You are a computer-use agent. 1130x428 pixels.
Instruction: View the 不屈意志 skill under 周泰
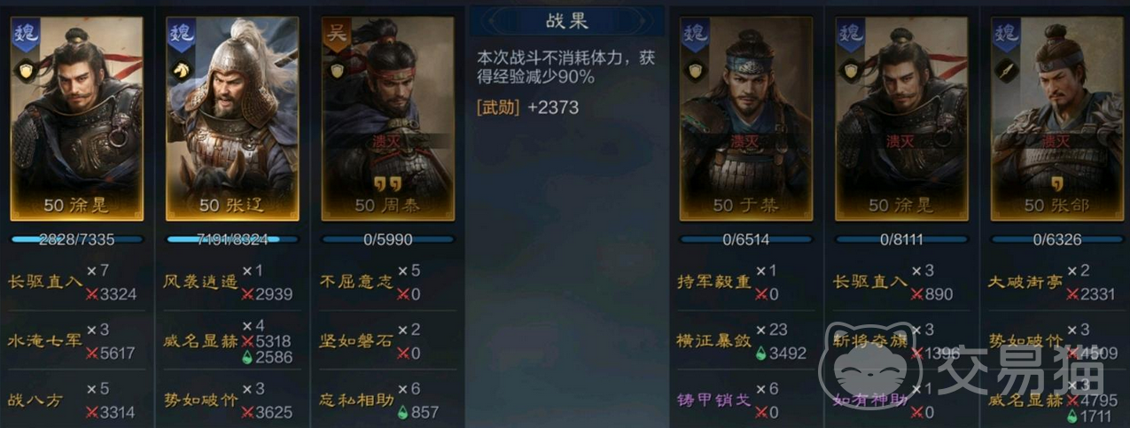(356, 282)
